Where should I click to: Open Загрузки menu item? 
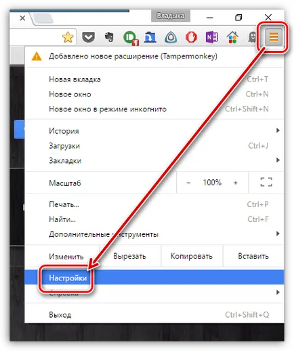point(154,146)
